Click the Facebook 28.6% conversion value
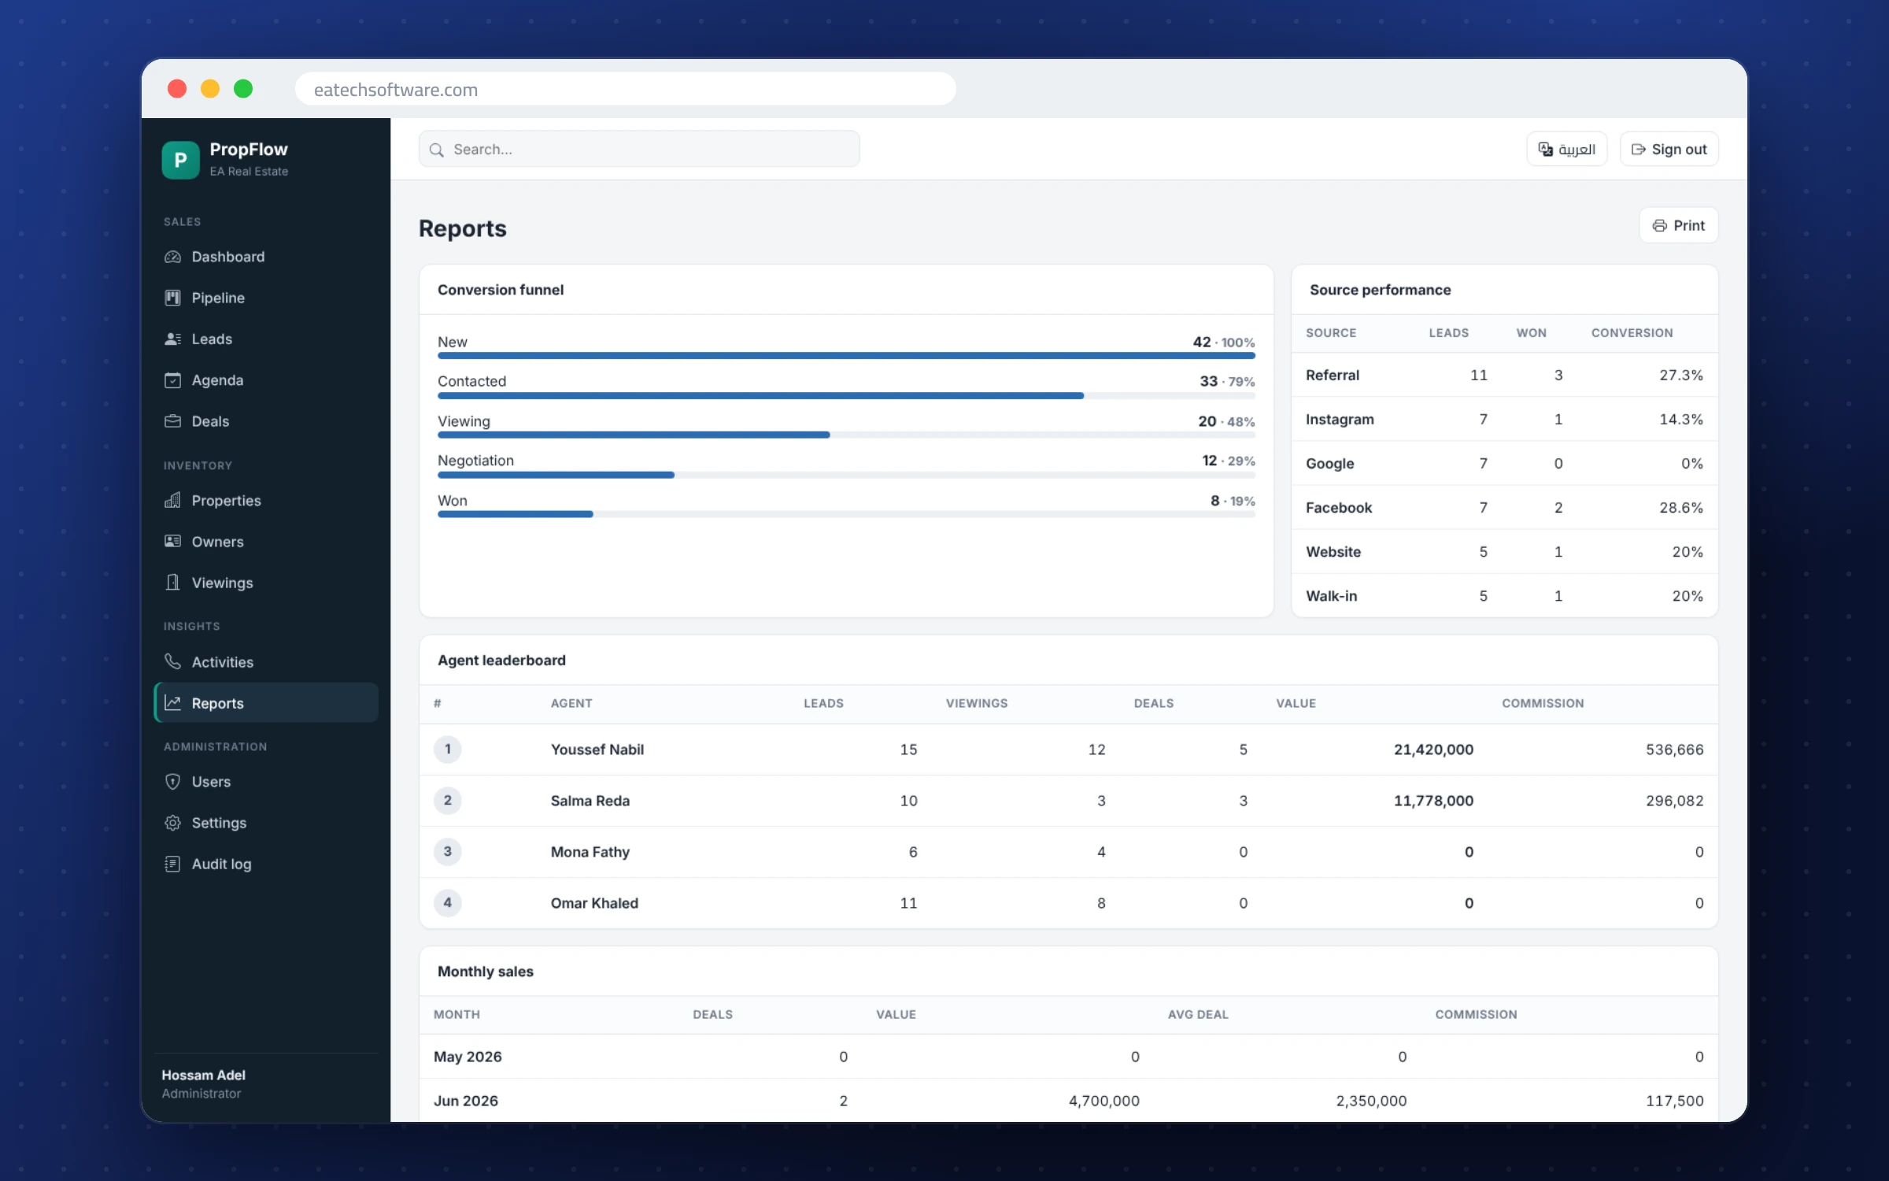This screenshot has width=1889, height=1181. [1680, 508]
